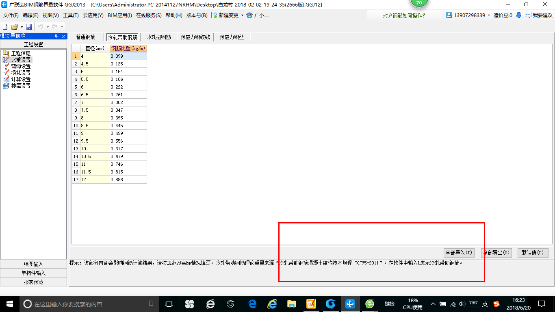Open Microsoft Edge from the taskbar
The image size is (555, 312).
tap(252, 304)
